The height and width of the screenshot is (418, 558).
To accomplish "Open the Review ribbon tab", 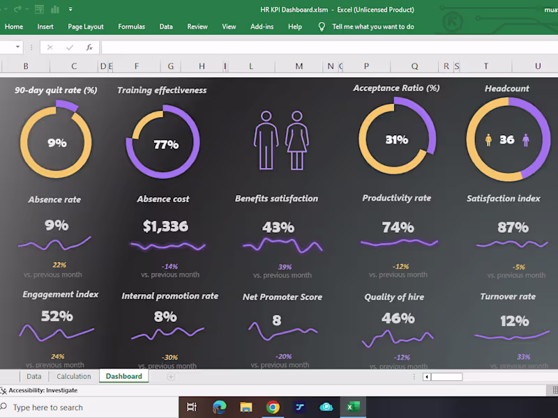I will [197, 26].
